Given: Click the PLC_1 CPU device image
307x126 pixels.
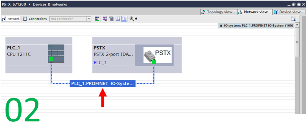Looking at the screenshot, I should (x=56, y=54).
